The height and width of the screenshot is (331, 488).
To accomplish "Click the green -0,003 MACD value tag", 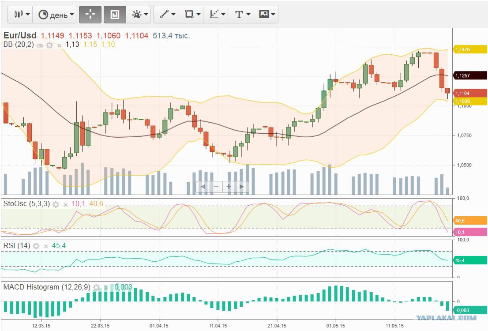I will [470, 310].
